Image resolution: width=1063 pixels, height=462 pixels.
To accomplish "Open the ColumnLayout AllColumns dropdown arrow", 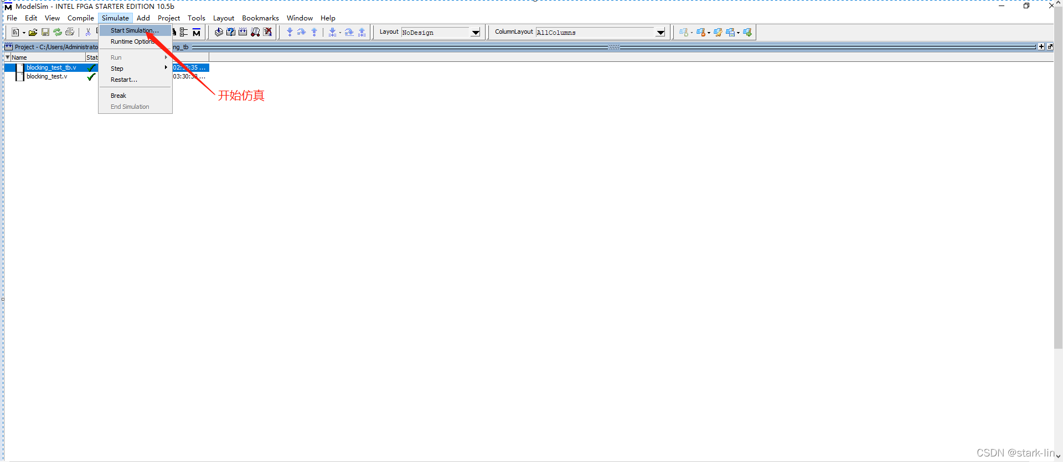I will coord(660,33).
